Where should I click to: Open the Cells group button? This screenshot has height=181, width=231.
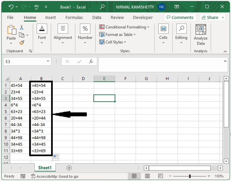tap(163, 34)
